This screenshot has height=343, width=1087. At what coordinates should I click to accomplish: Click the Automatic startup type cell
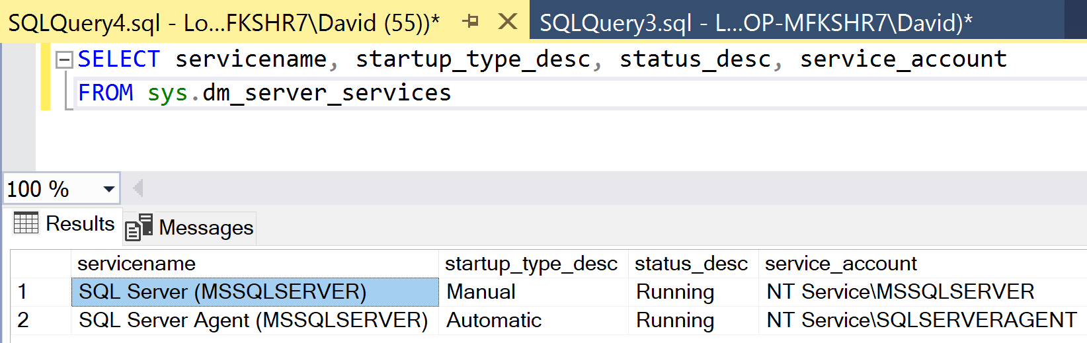click(495, 320)
